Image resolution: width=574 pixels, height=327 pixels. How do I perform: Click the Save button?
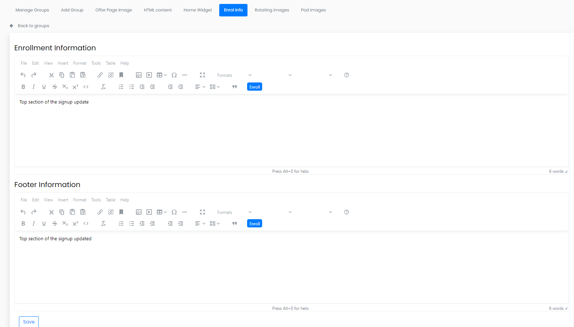tap(29, 322)
